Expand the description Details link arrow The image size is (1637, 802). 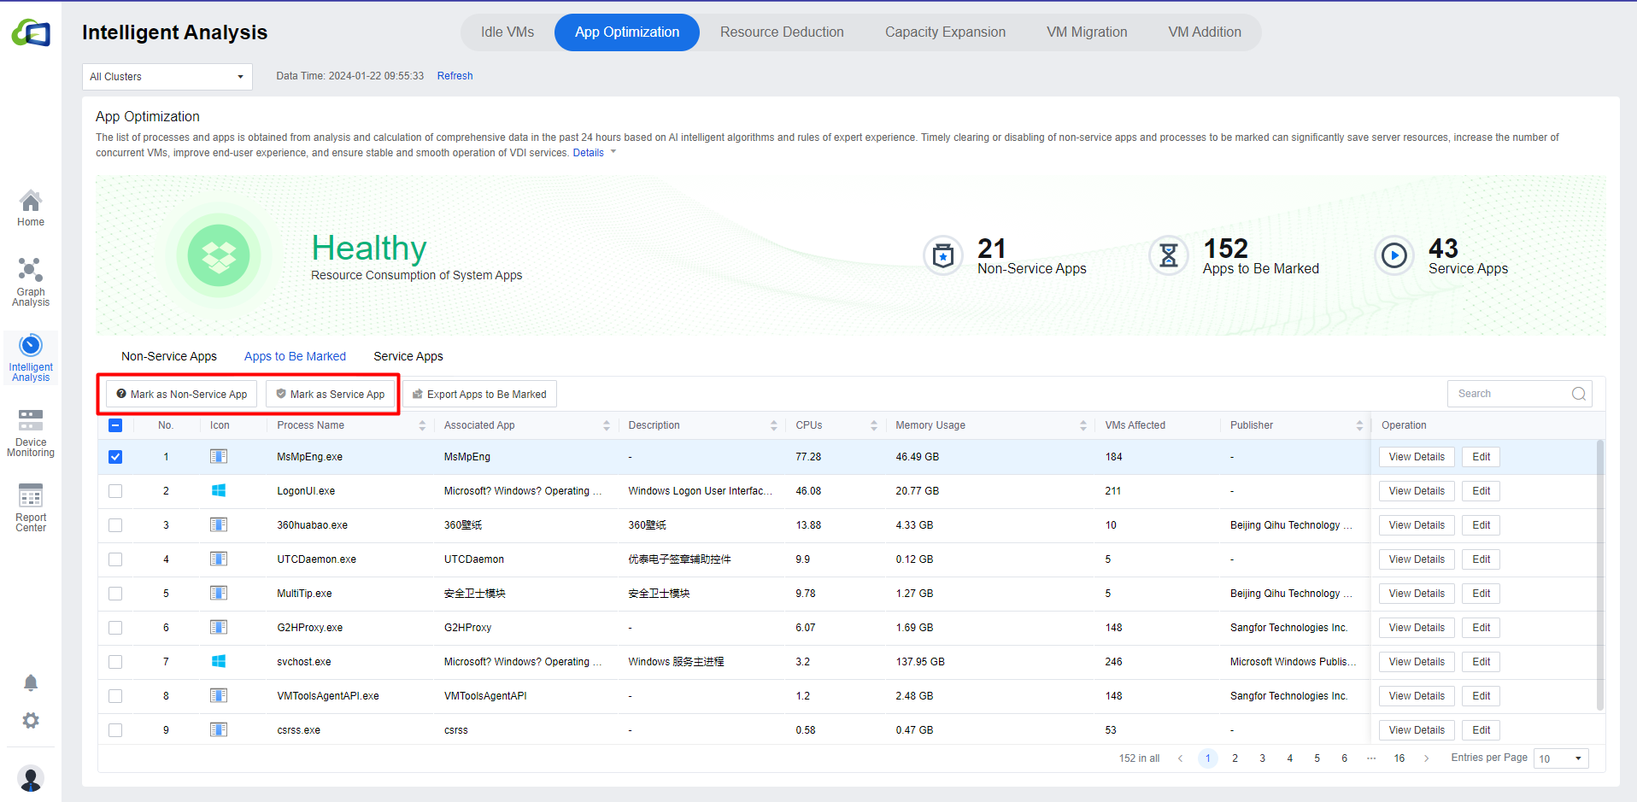(x=613, y=152)
